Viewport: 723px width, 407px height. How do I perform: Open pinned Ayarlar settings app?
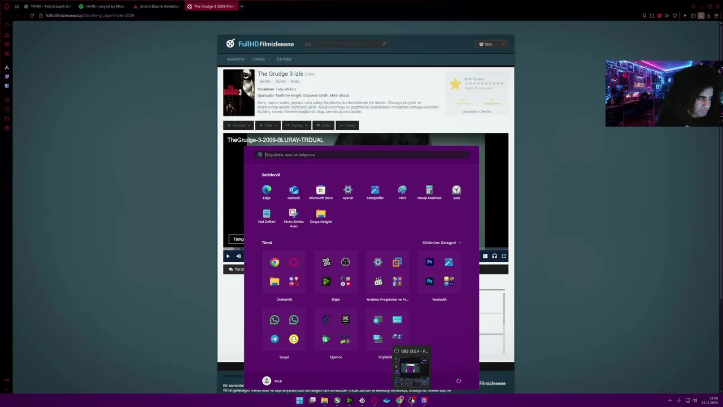pos(348,192)
